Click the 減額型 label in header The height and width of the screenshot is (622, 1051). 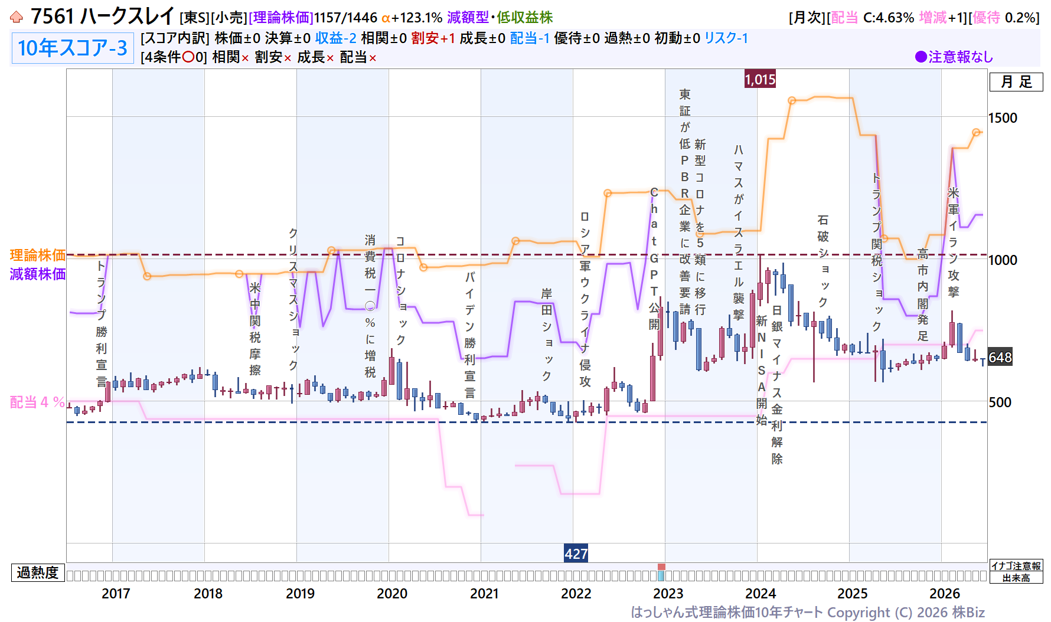coord(468,18)
